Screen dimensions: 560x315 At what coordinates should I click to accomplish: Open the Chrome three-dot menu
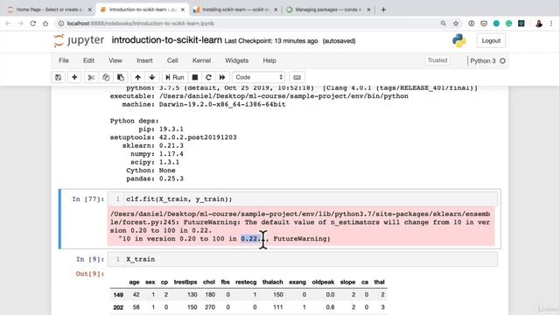click(551, 24)
